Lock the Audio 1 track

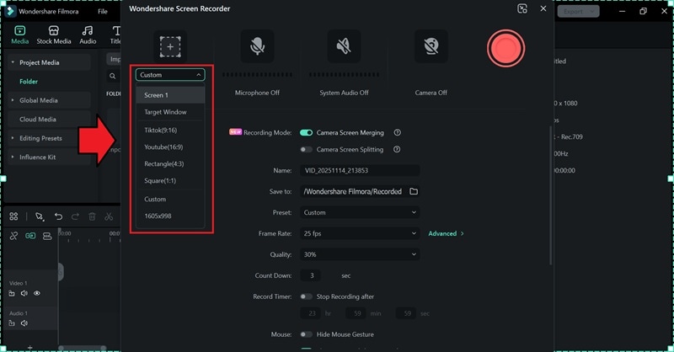[12, 323]
